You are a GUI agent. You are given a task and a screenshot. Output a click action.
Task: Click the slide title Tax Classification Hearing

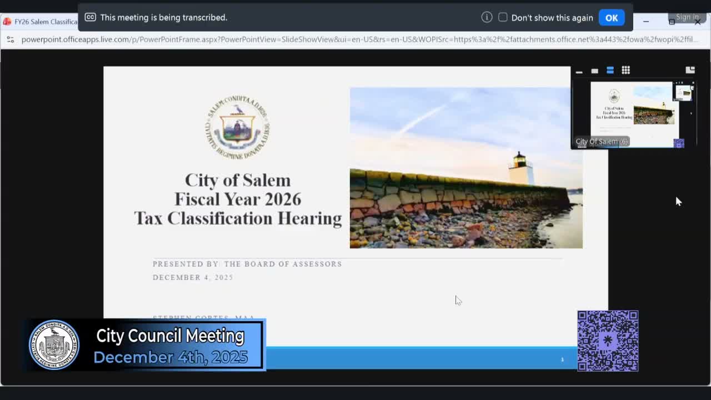(238, 218)
